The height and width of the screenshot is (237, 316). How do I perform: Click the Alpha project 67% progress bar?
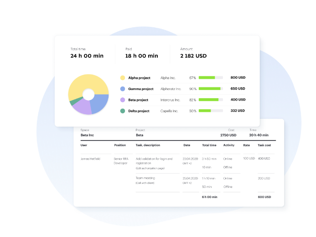[x=211, y=78]
